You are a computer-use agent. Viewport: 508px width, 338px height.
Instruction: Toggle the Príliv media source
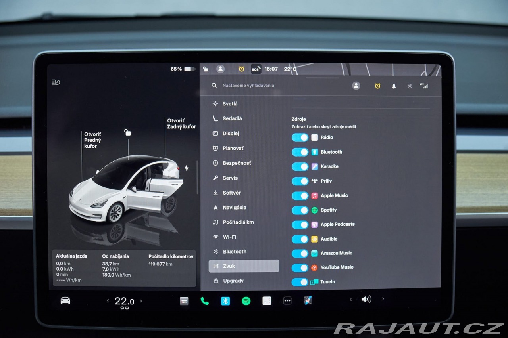[300, 181]
